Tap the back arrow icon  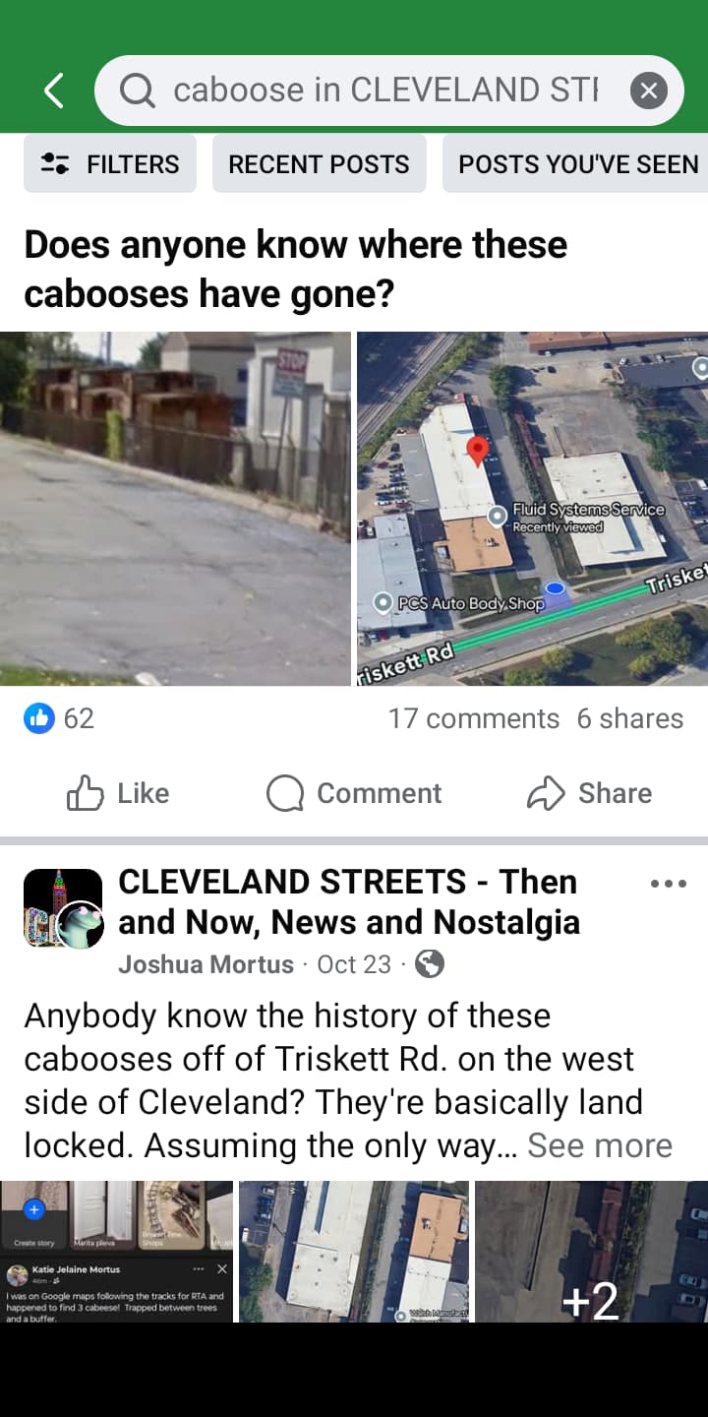(x=54, y=91)
